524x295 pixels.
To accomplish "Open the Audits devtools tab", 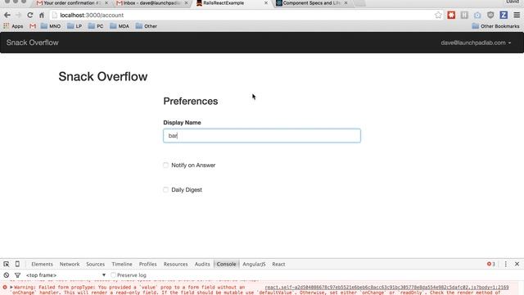I will coord(202,264).
